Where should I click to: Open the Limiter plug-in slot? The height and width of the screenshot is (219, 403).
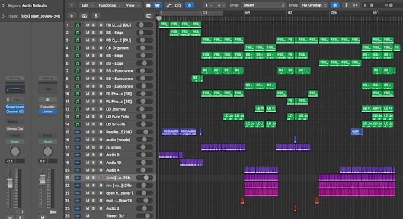[x=47, y=112]
